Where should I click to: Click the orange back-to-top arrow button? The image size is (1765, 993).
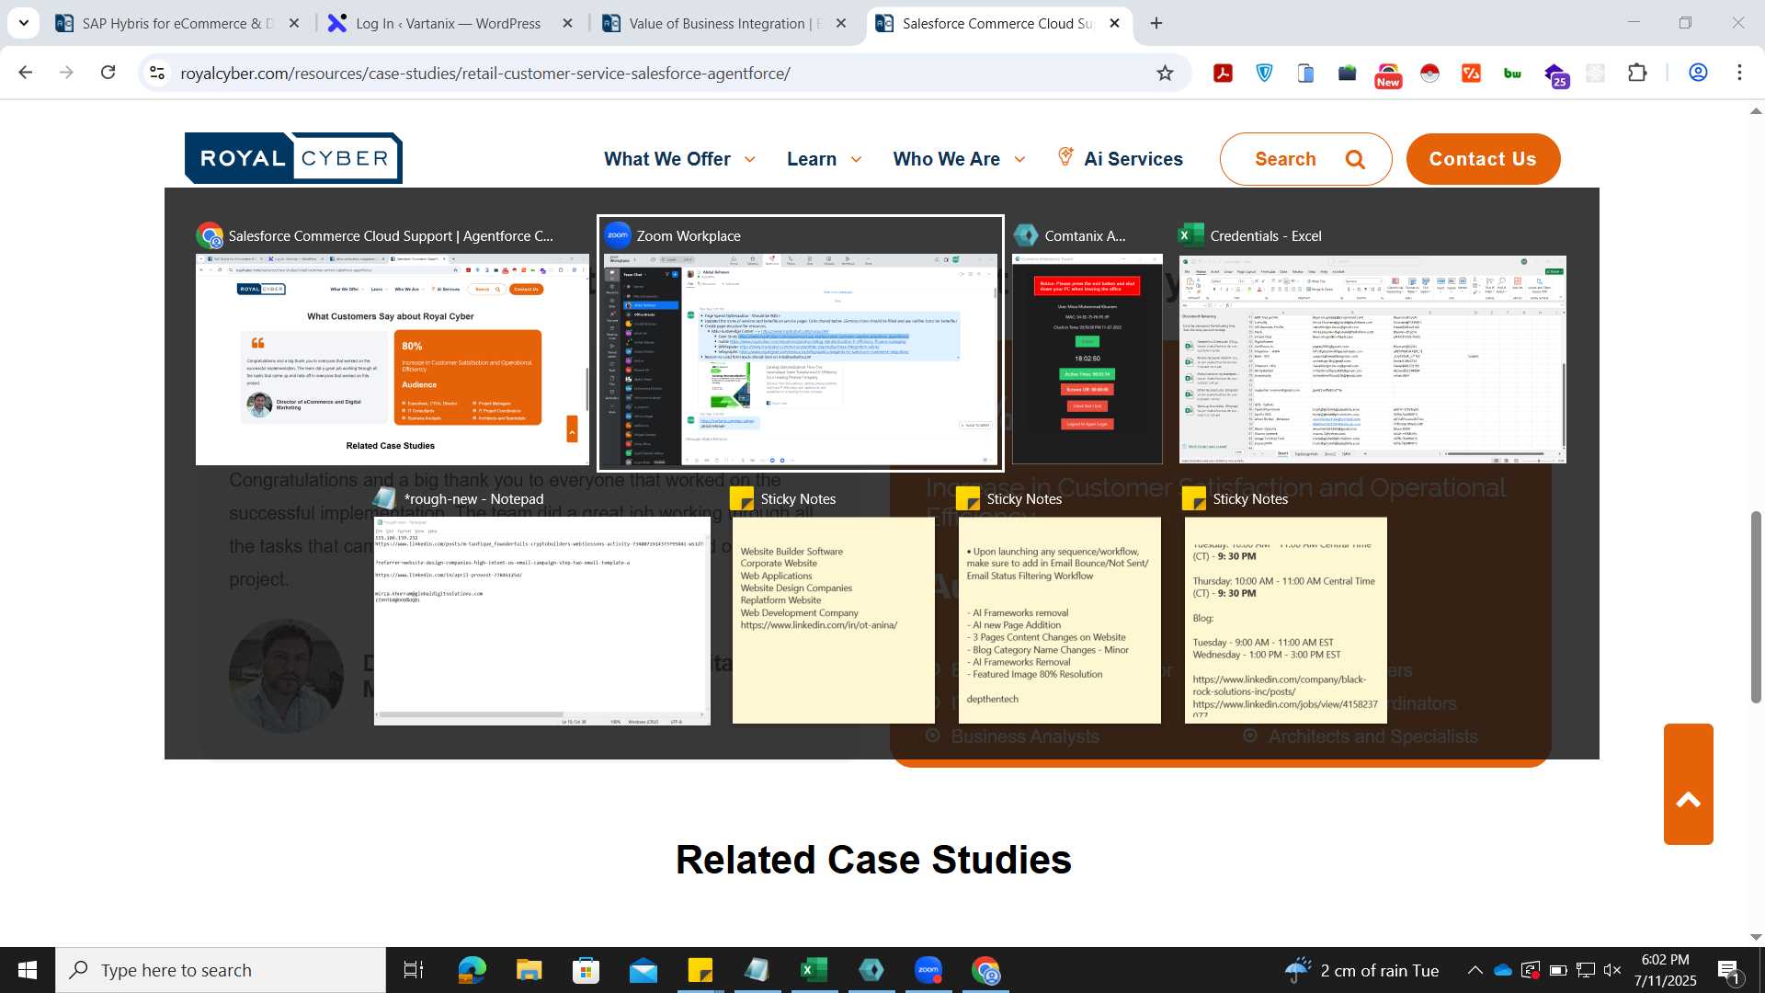1688,783
